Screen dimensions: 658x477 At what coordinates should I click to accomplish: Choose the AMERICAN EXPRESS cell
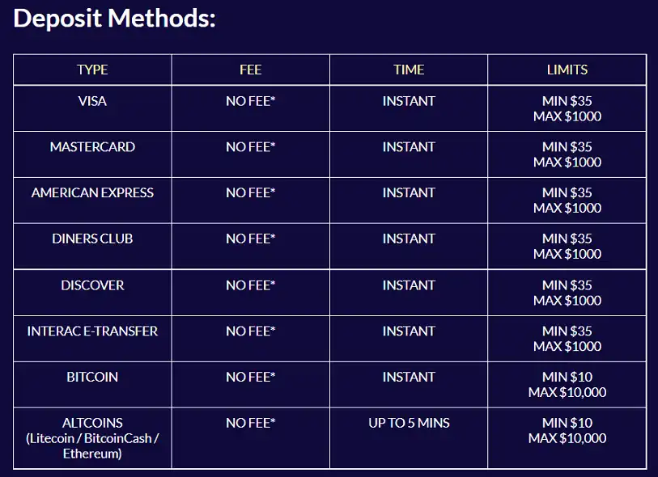[92, 193]
